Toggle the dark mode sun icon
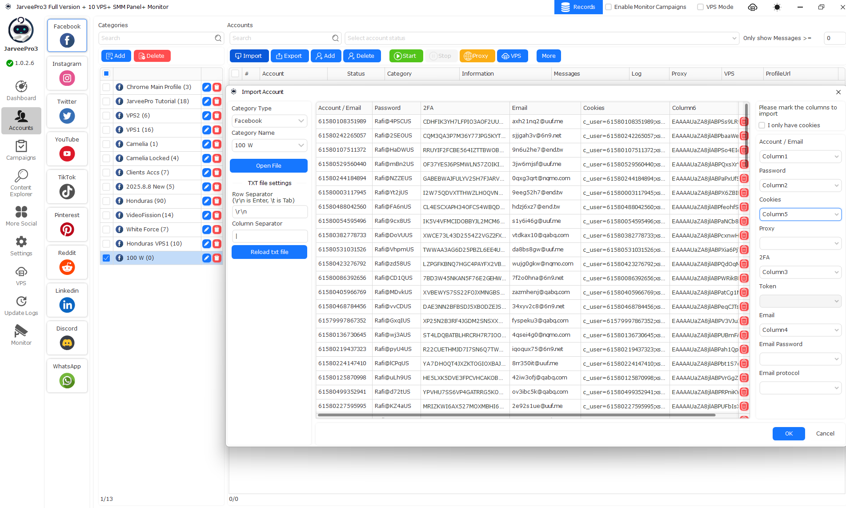This screenshot has width=846, height=508. point(777,7)
